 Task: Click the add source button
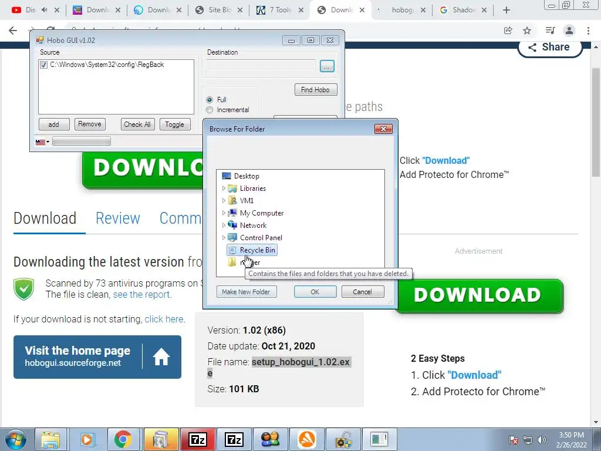[54, 124]
